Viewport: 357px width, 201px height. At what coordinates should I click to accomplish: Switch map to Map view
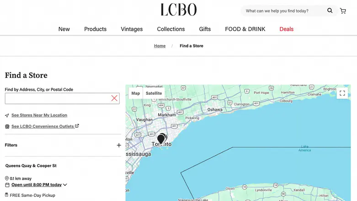click(135, 93)
